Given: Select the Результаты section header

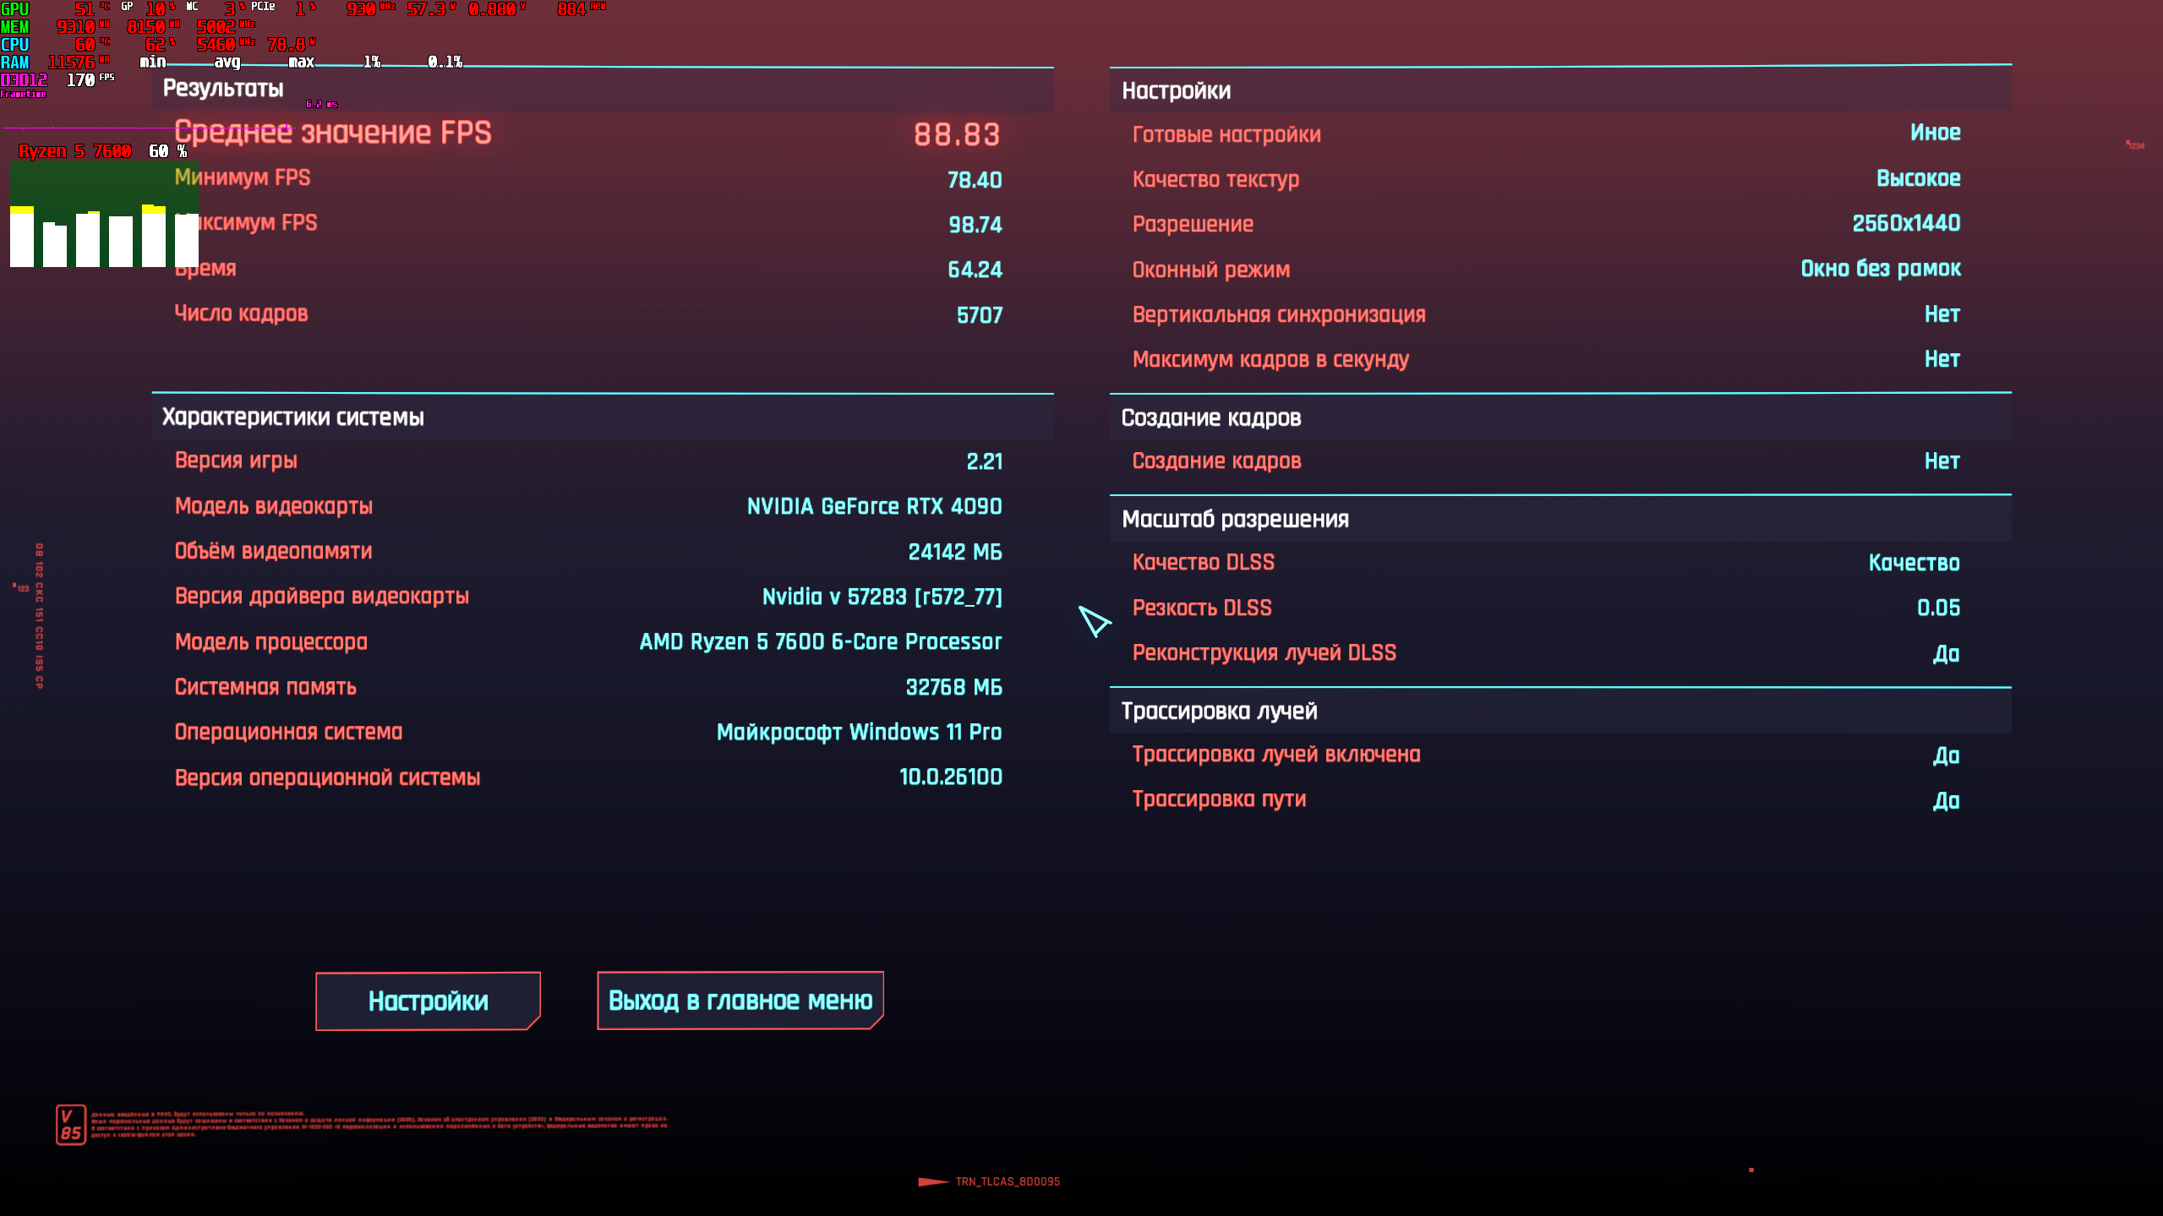Looking at the screenshot, I should 223,89.
